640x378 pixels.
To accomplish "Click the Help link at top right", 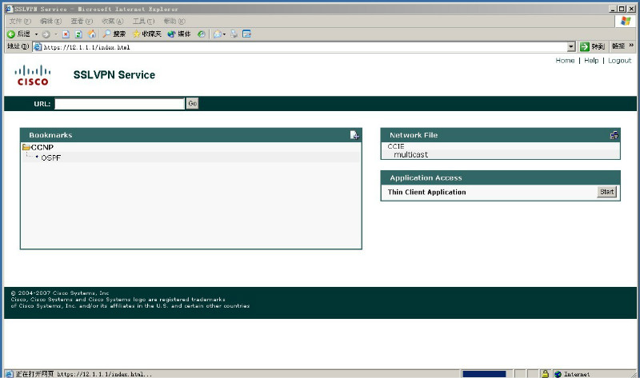I will point(591,61).
